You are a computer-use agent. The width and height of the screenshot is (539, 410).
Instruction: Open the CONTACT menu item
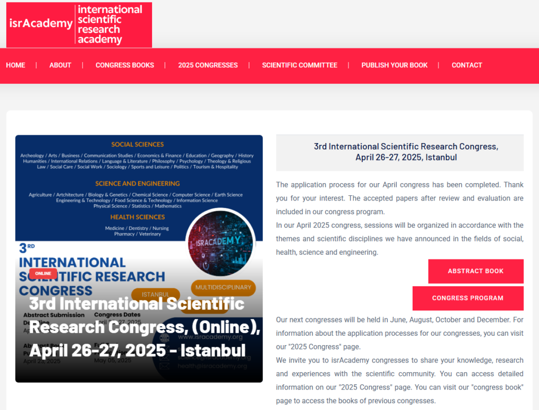(467, 65)
